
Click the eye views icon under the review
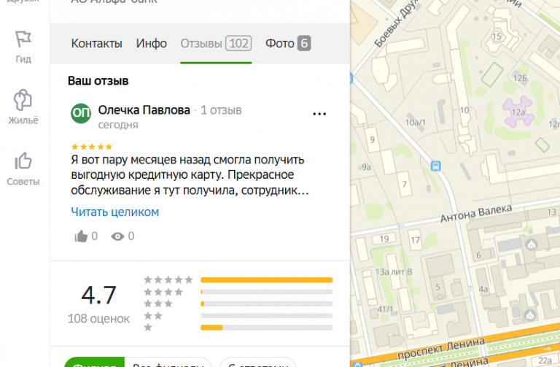(117, 236)
